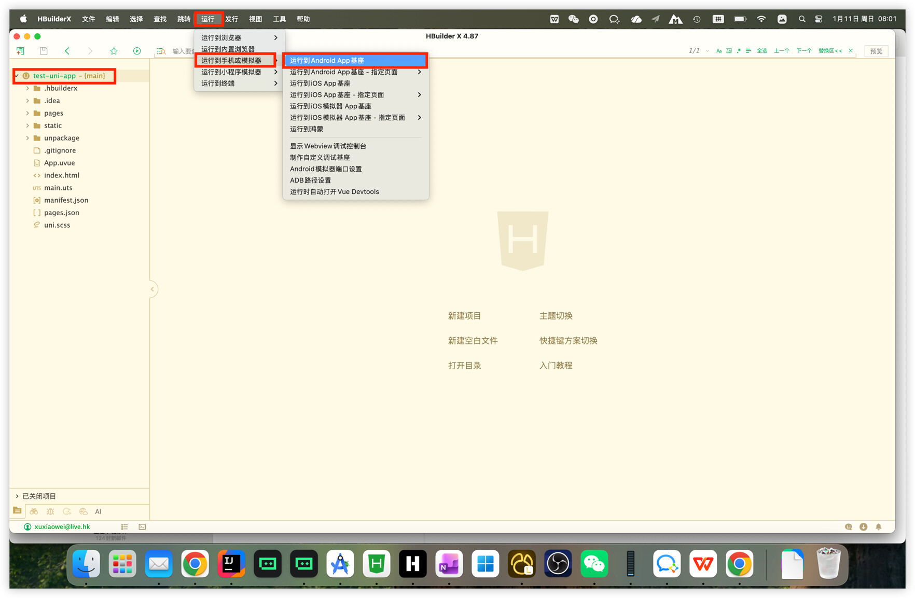Image resolution: width=915 pixels, height=598 pixels.
Task: Select 运行到 iOS App基座 menu item
Action: [320, 84]
